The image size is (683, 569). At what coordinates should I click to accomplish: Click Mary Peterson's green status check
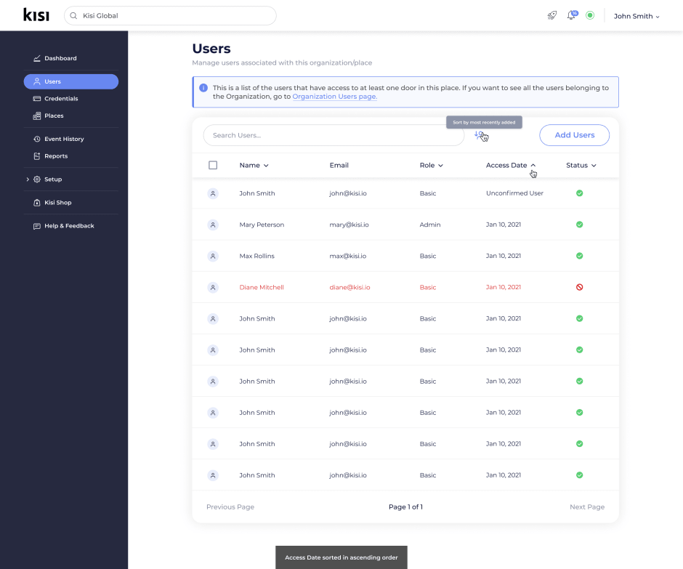point(579,225)
